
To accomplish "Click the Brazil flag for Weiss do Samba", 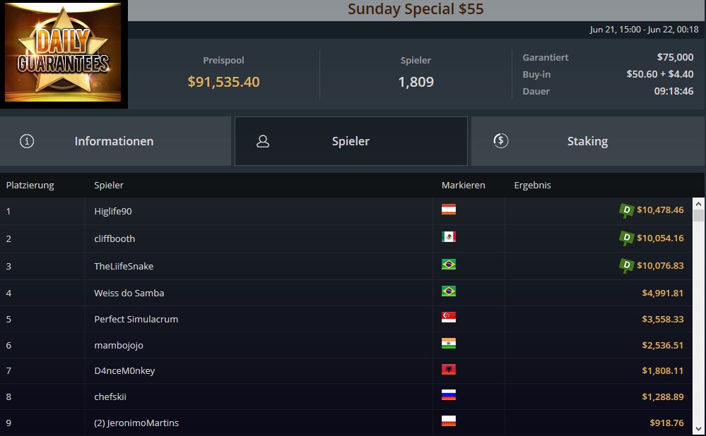I will coord(449,291).
